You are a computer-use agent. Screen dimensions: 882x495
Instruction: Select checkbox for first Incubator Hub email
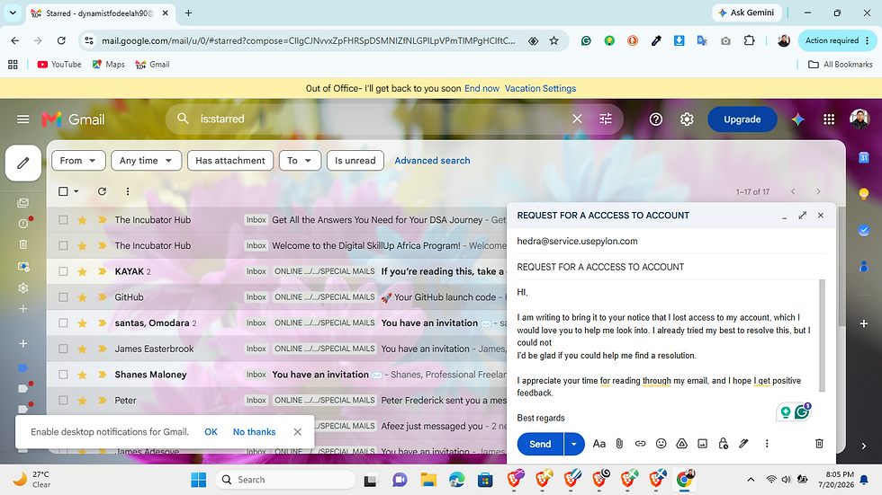(x=63, y=220)
